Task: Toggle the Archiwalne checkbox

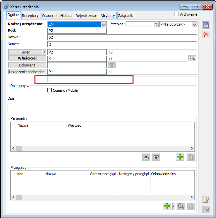Action: point(177,14)
